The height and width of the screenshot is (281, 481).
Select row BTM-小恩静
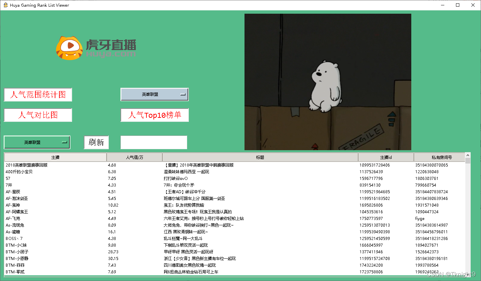(234, 258)
